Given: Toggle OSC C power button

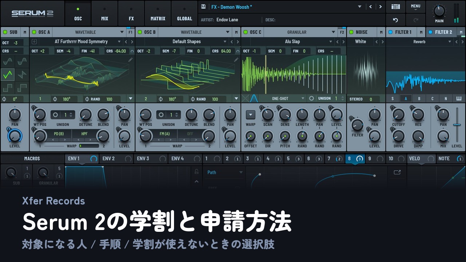Looking at the screenshot, I should 245,32.
